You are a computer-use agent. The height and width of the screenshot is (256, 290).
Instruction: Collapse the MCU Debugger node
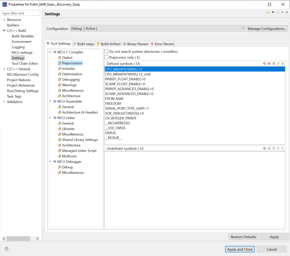50,162
